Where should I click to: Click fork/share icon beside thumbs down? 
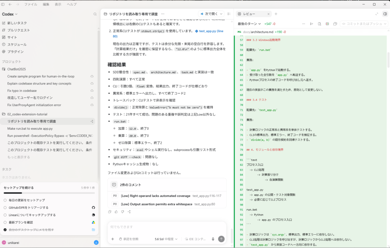129,212
